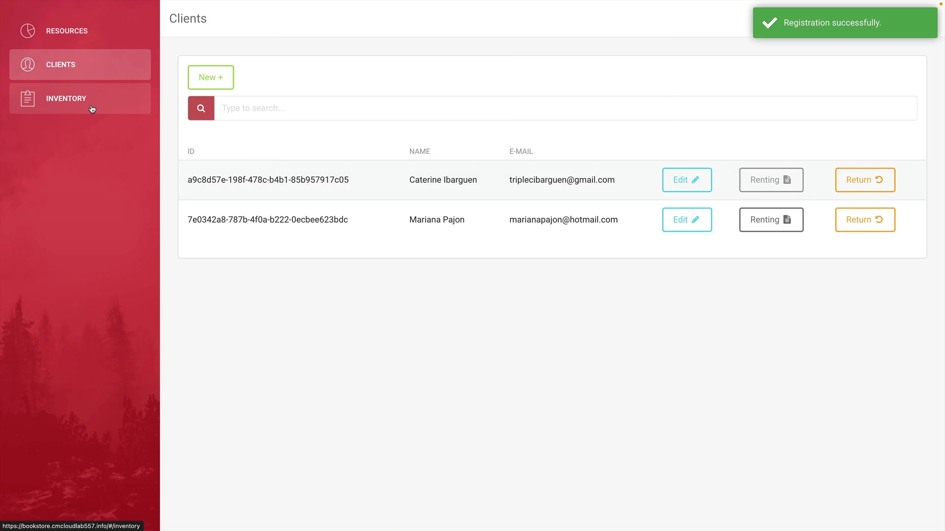Click the ID of Mariana Pajon's row

click(x=267, y=220)
